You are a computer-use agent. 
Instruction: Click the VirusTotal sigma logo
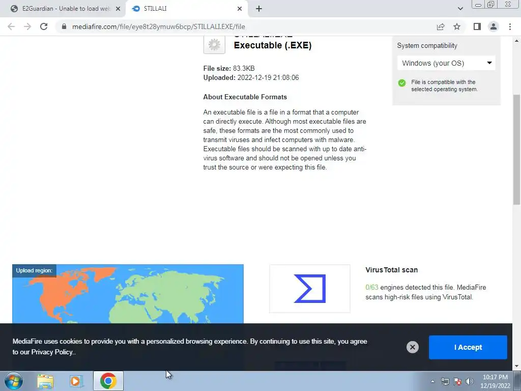[310, 289]
